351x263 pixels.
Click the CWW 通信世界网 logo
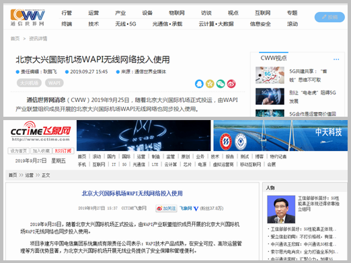tap(28, 17)
